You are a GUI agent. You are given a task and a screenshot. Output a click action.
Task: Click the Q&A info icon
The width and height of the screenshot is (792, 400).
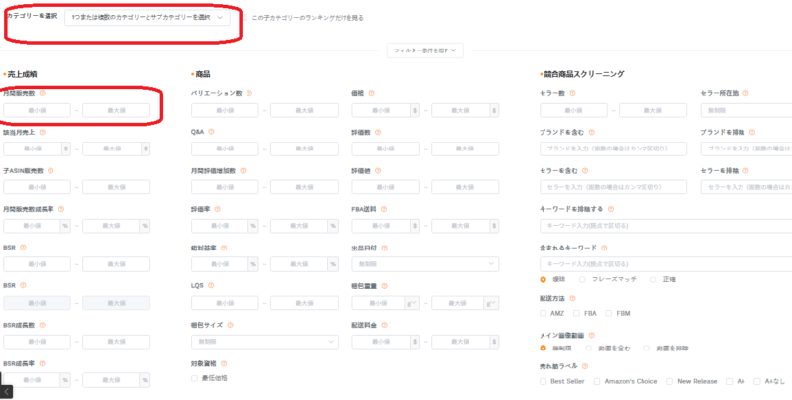(x=212, y=131)
